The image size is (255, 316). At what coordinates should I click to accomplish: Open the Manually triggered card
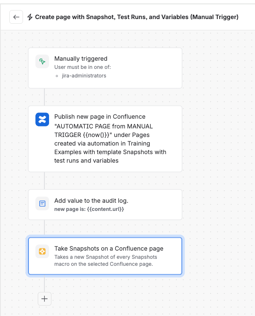[x=105, y=68]
